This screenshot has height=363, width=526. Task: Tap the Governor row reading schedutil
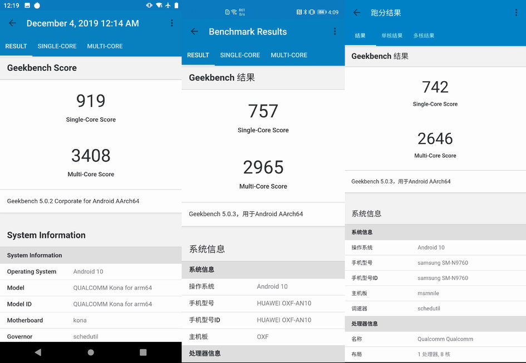coord(91,336)
